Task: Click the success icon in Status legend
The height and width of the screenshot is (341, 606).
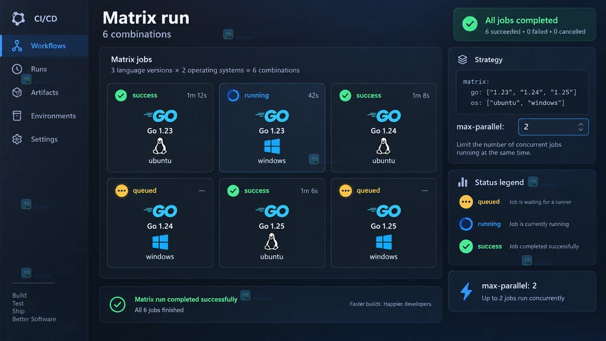Action: tap(466, 246)
